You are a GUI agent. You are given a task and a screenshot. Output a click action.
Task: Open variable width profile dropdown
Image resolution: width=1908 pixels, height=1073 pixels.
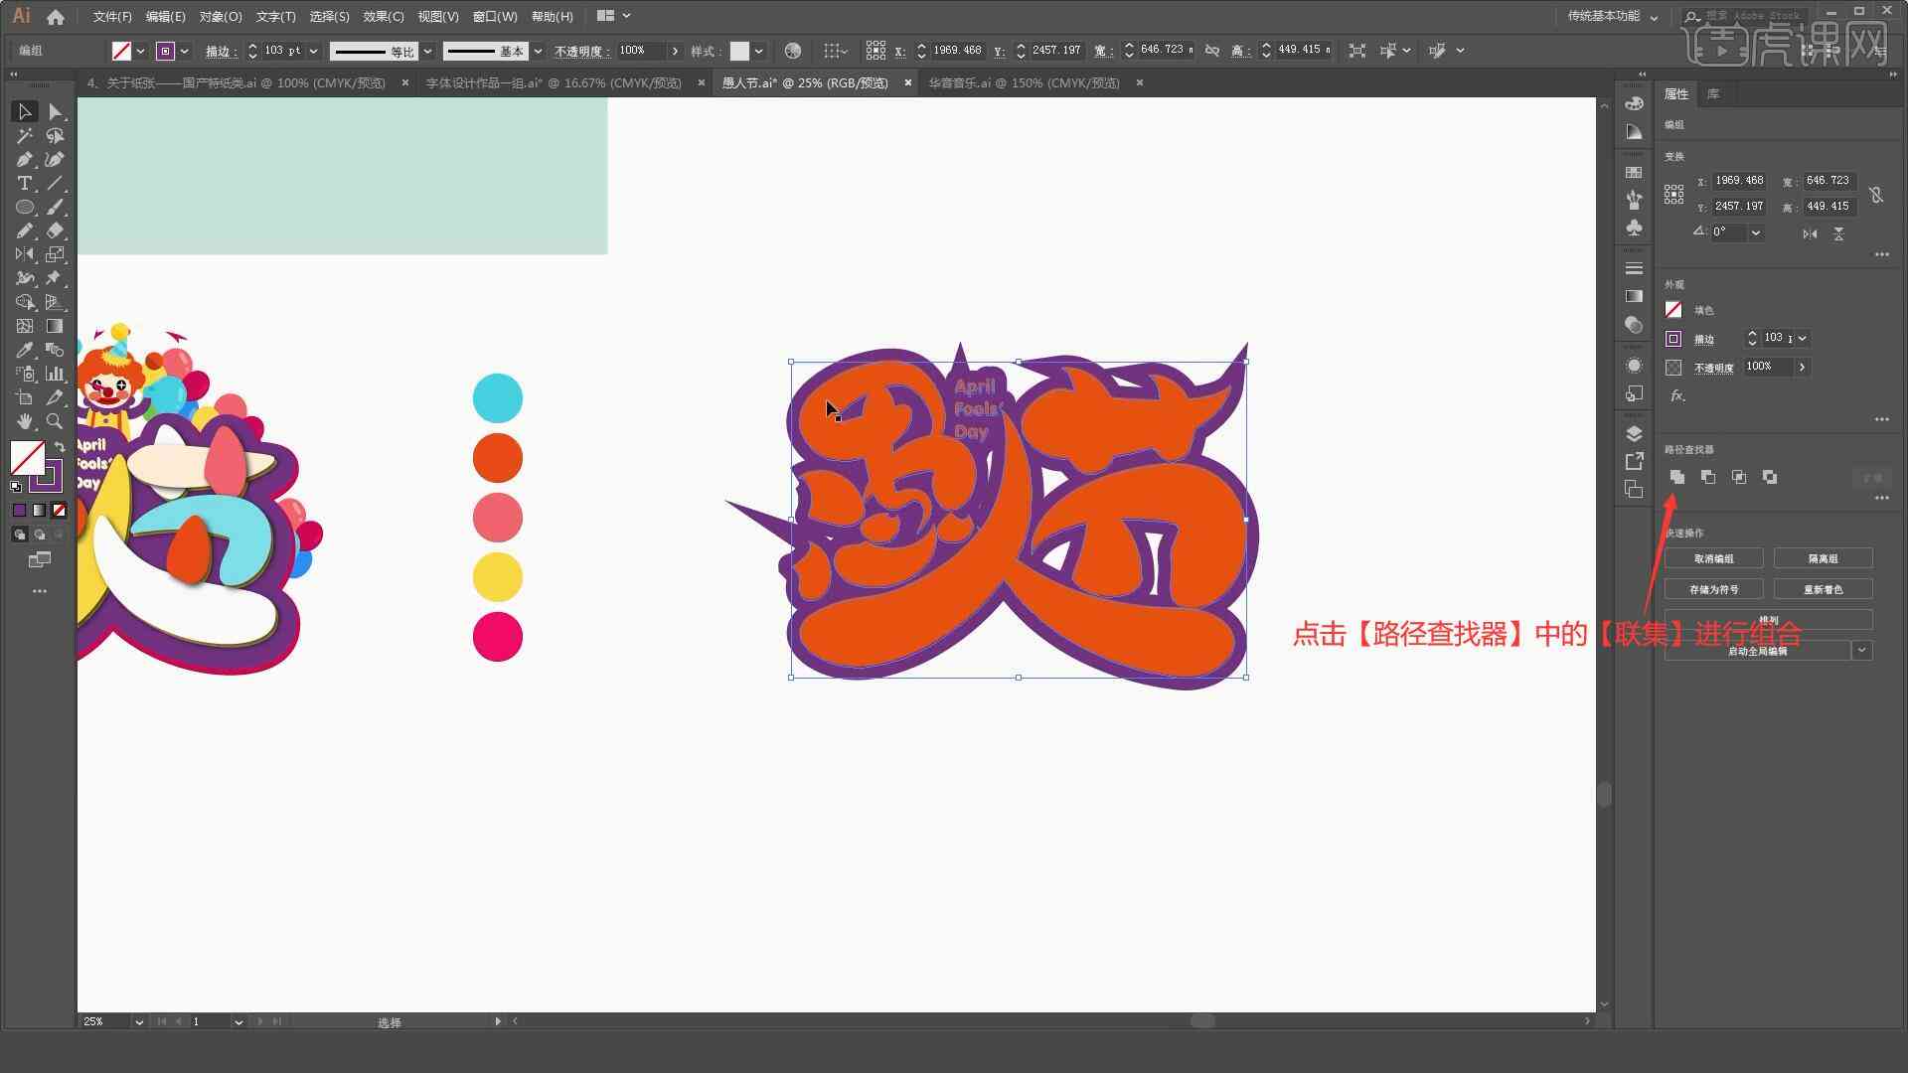click(428, 51)
